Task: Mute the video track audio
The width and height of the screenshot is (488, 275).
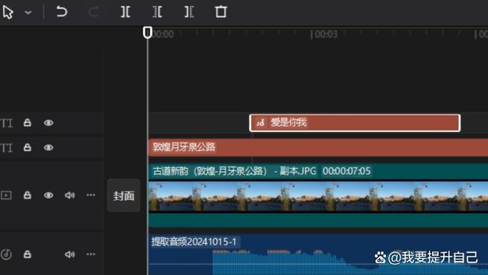Action: [69, 195]
